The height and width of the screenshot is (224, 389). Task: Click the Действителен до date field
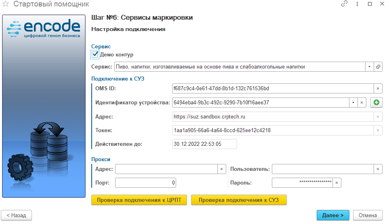pyautogui.click(x=204, y=144)
